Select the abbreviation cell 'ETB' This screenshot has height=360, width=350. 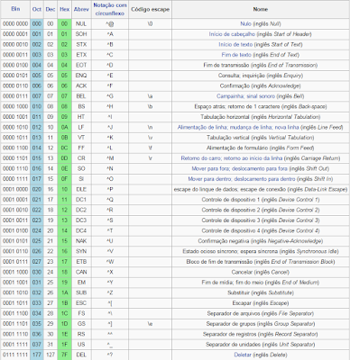pos(81,262)
